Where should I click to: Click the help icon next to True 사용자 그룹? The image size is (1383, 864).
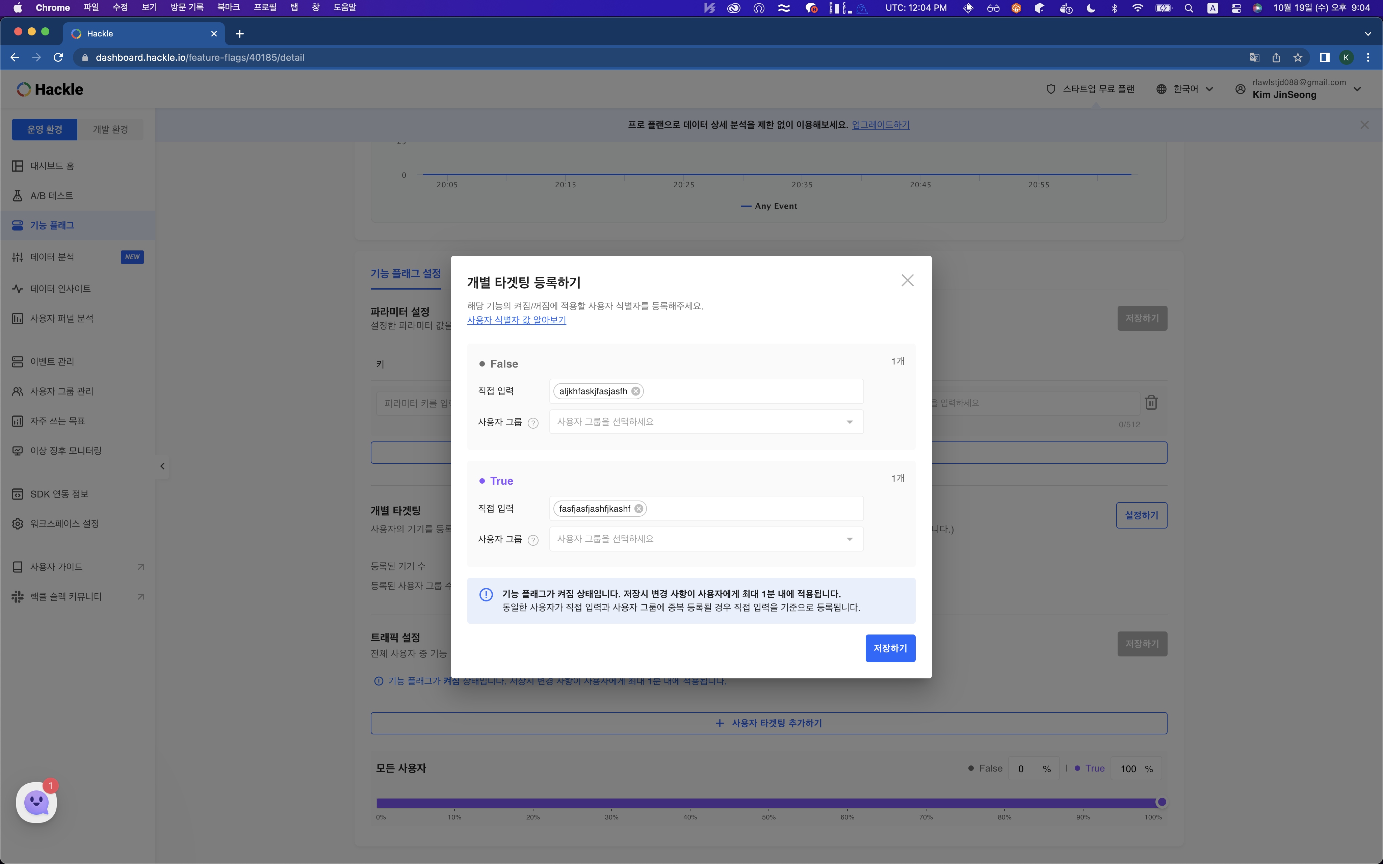click(x=532, y=540)
